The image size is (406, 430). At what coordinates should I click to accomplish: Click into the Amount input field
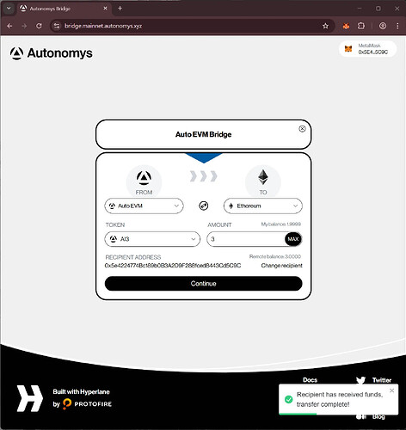246,239
